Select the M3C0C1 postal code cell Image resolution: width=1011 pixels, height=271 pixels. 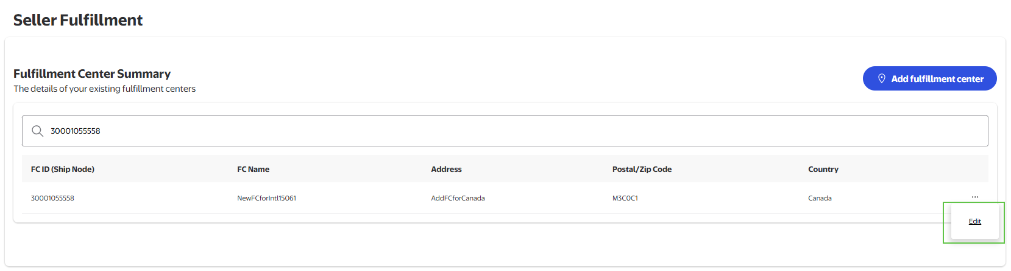625,198
